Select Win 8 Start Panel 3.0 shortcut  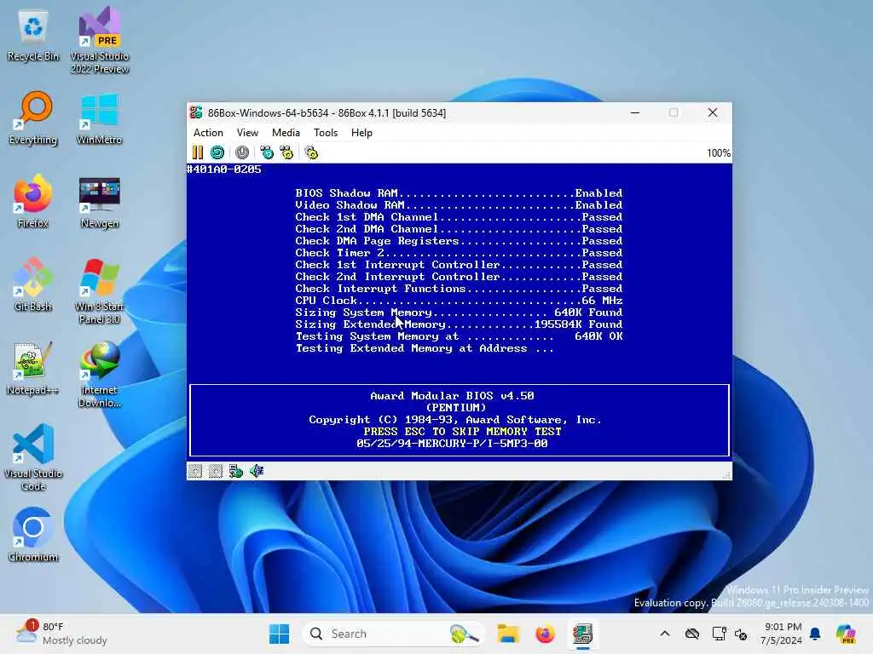click(x=100, y=291)
